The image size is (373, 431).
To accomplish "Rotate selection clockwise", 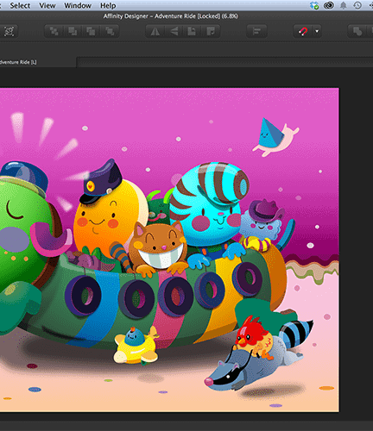I will [211, 31].
